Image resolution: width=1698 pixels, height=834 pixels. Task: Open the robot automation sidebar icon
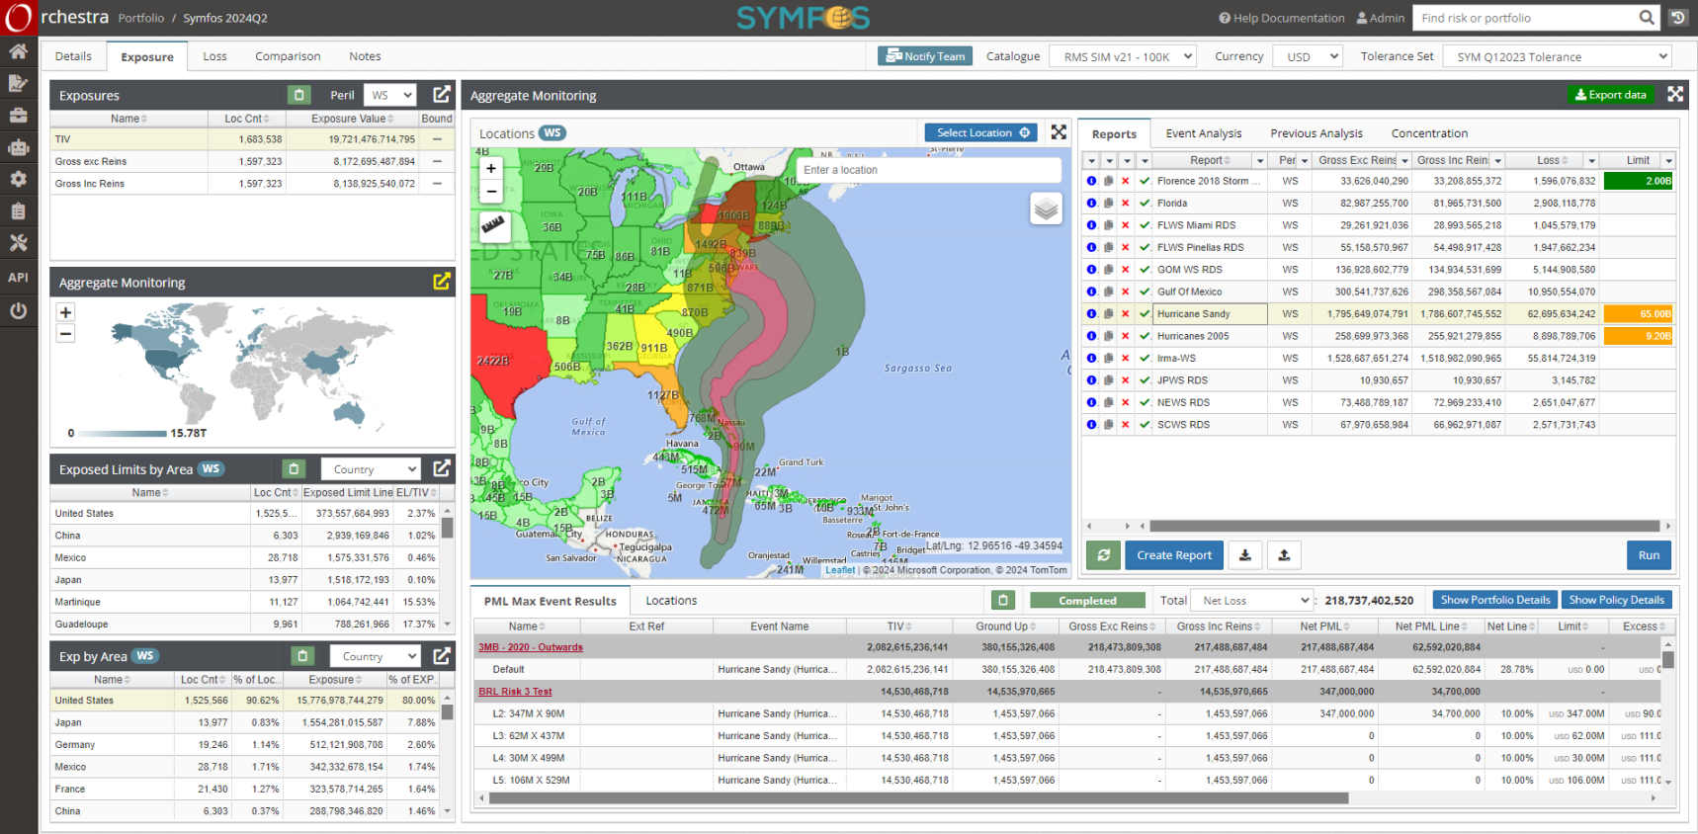[18, 147]
